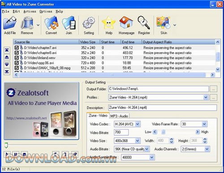
Task: Open the Video Size dropdown
Action: (x=138, y=141)
